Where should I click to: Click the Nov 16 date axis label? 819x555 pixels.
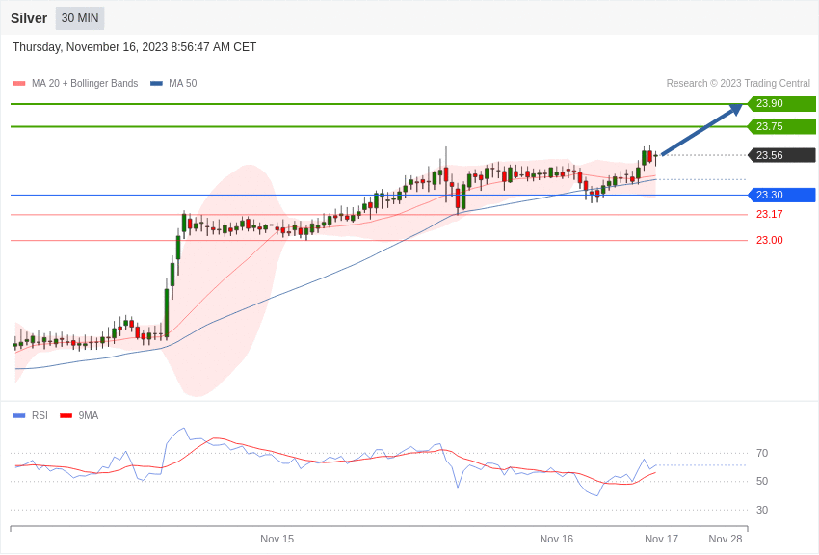(x=556, y=539)
